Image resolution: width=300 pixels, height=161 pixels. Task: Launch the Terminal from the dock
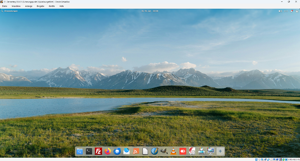[89, 151]
